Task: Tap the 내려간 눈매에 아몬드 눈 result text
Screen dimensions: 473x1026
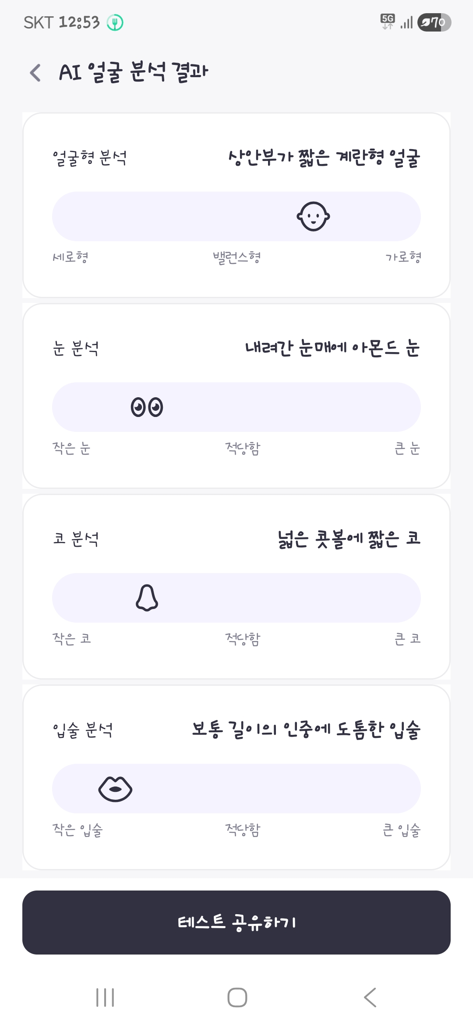Action: tap(332, 349)
